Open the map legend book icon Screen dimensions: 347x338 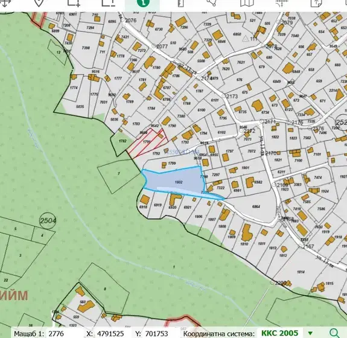(x=247, y=3)
